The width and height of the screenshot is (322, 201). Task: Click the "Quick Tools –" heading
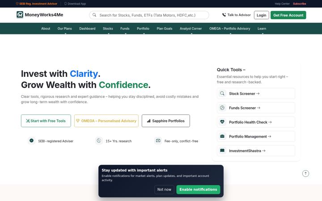pyautogui.click(x=231, y=70)
